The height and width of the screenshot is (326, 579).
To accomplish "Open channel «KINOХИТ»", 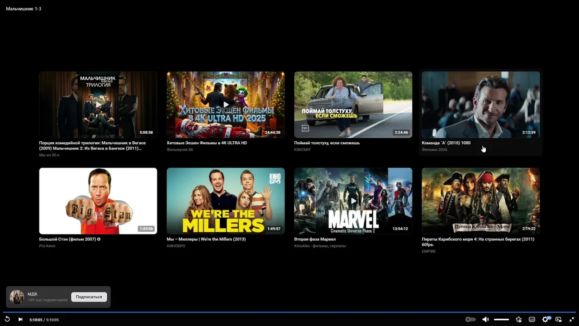I will click(303, 150).
